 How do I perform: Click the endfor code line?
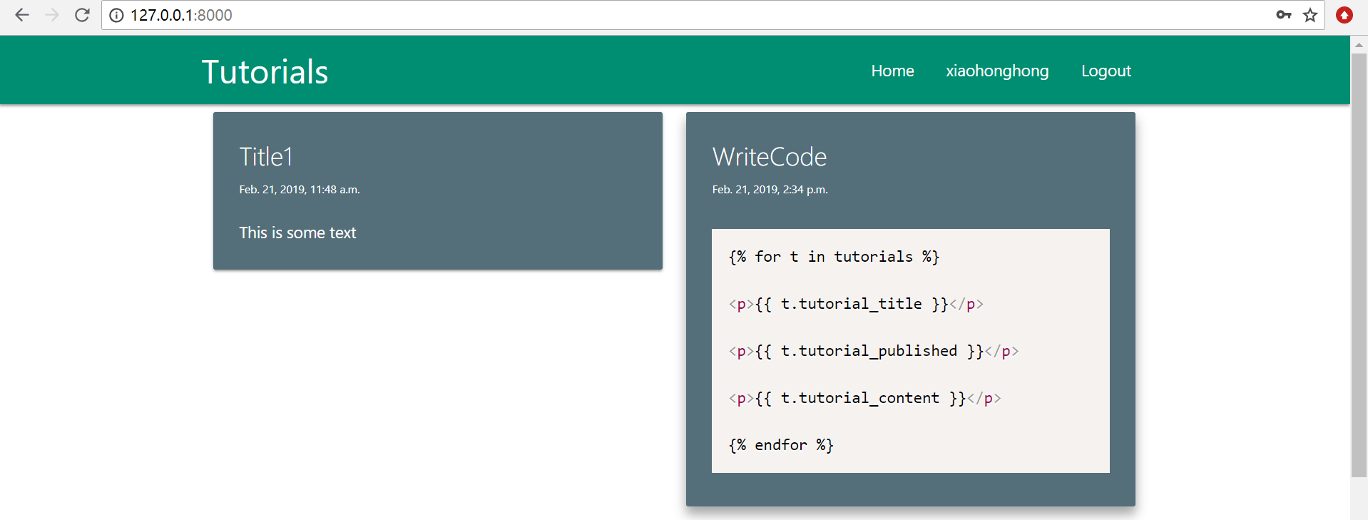coord(781,445)
